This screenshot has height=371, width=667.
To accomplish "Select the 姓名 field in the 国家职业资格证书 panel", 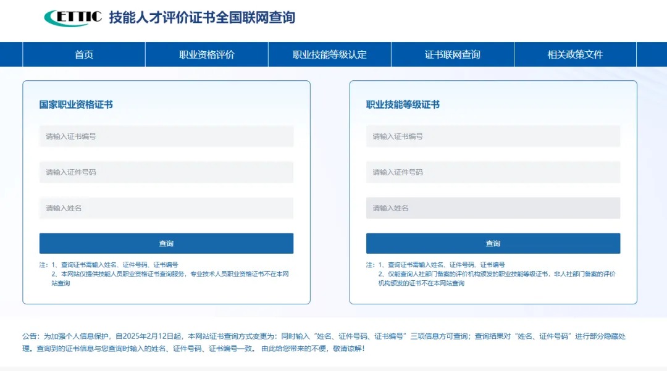I will (166, 208).
